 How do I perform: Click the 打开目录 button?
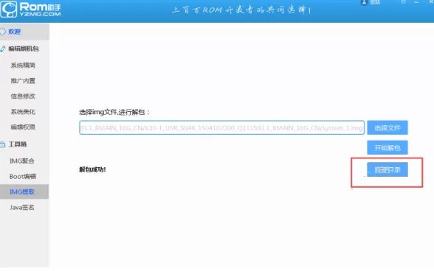[x=387, y=169]
